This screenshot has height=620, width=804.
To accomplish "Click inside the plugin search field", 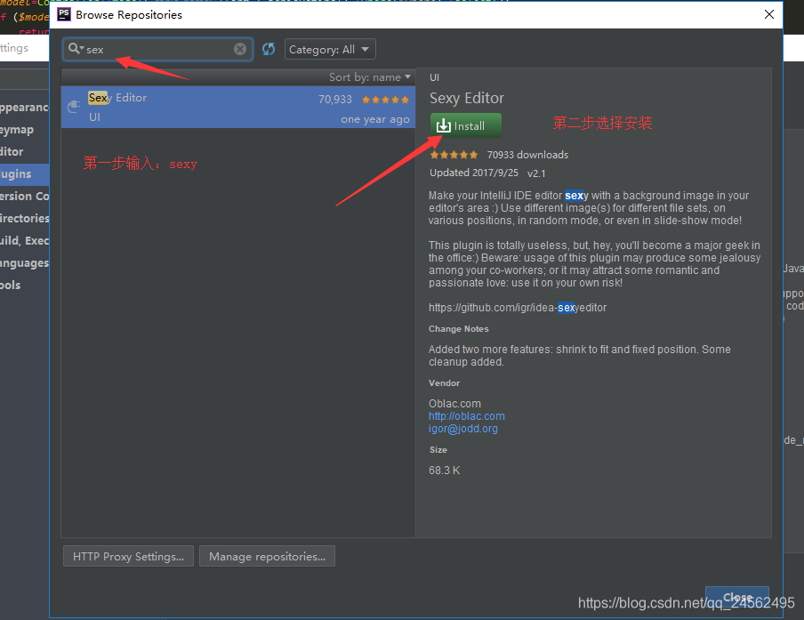I will click(x=158, y=49).
